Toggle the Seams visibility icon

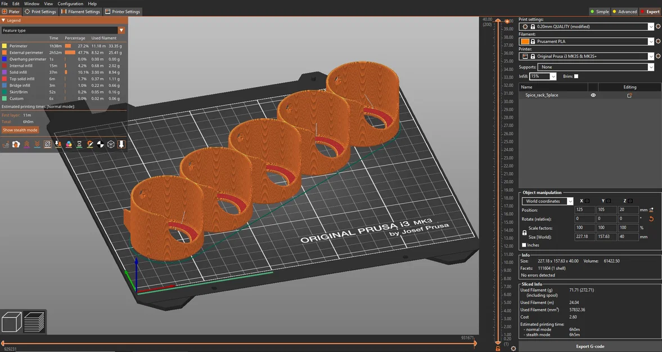48,144
